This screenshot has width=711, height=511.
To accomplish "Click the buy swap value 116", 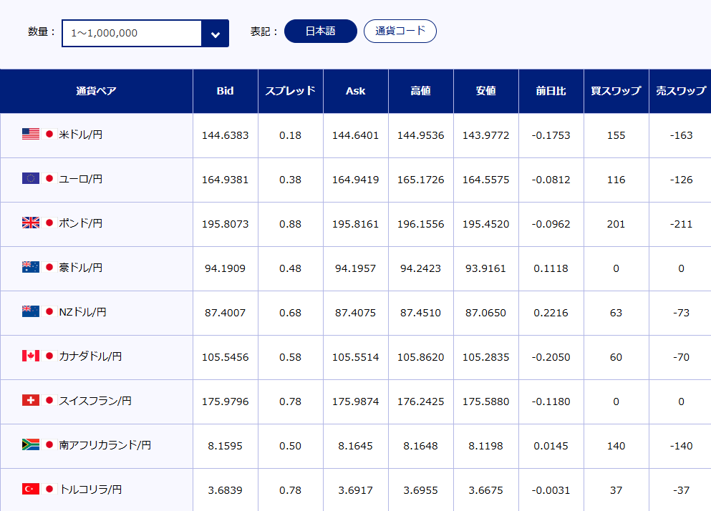I will 616,180.
